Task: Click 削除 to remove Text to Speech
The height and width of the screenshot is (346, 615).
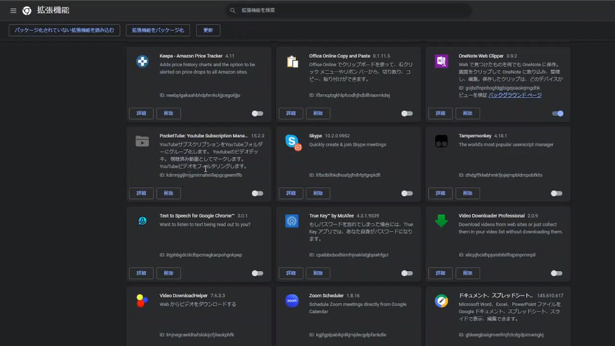Action: click(168, 273)
